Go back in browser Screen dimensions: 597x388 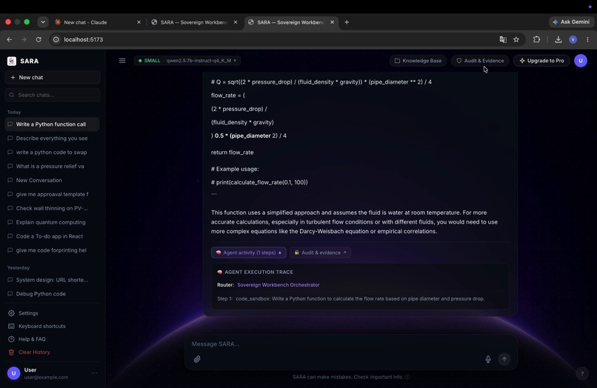[x=10, y=39]
